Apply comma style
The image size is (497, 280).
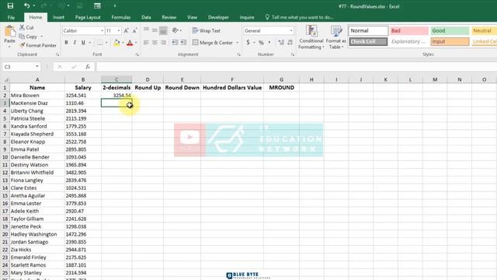tap(269, 43)
